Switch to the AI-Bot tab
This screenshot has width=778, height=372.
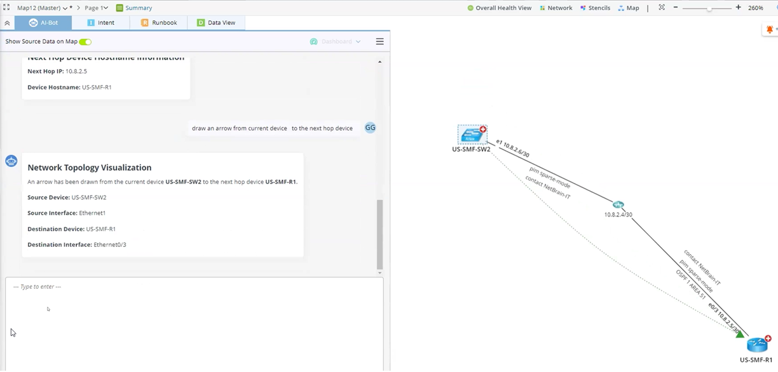[44, 22]
